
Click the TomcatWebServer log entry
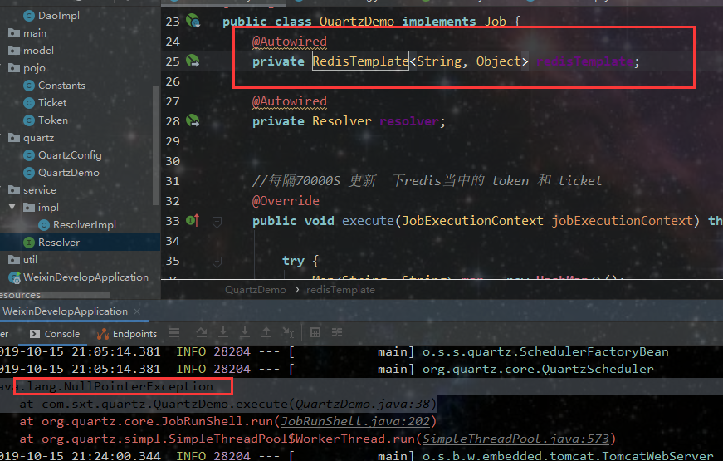[568, 455]
